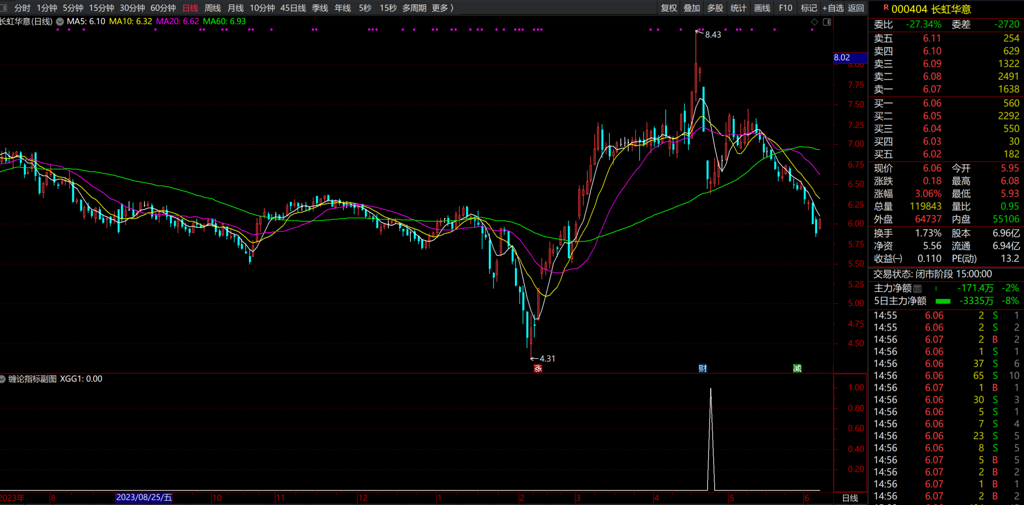
Task: Open the 多股 multi-stock view
Action: point(715,8)
